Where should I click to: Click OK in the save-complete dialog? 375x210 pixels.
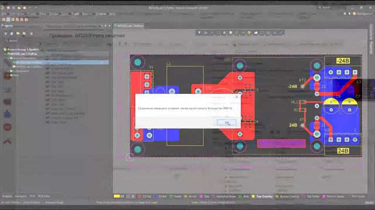tap(227, 123)
